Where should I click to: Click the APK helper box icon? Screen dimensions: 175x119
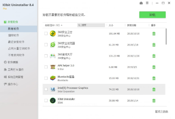coord(53,67)
